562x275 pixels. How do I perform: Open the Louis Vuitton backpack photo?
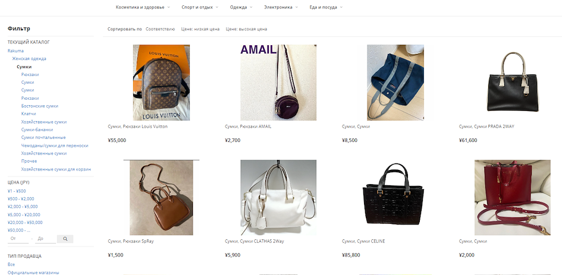pyautogui.click(x=161, y=83)
